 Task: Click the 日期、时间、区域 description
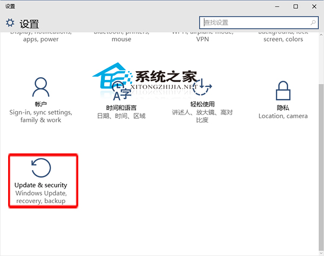(x=122, y=116)
